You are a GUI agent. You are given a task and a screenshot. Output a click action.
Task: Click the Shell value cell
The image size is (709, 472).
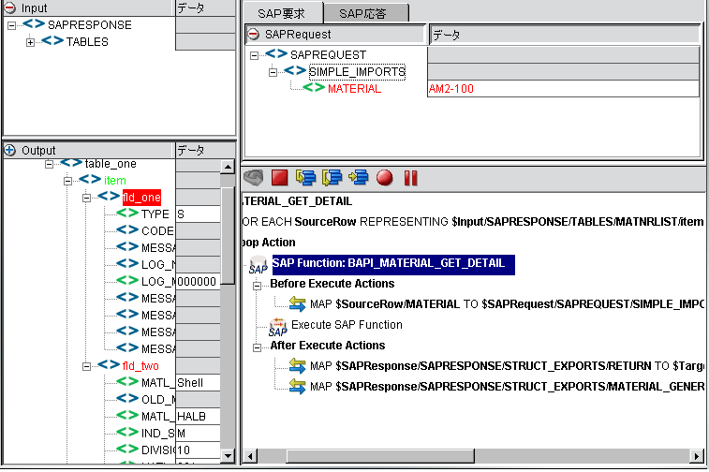198,382
